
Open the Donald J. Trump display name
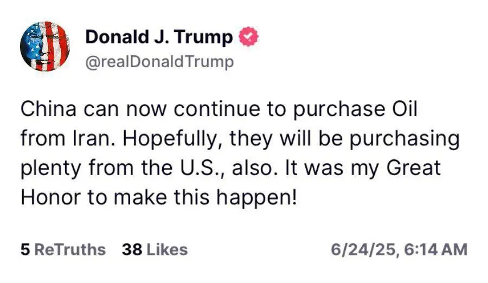pos(159,37)
